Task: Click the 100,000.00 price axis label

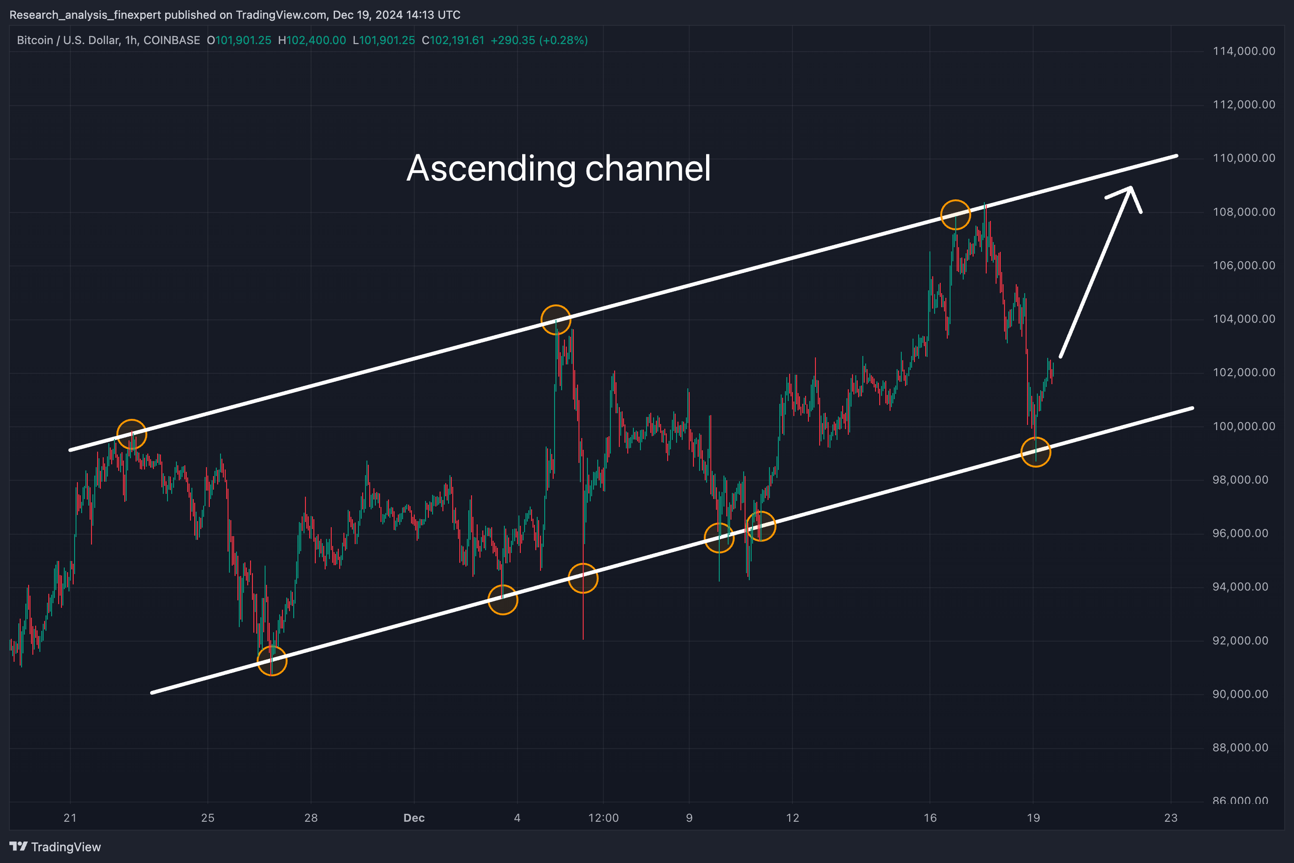Action: click(1244, 426)
